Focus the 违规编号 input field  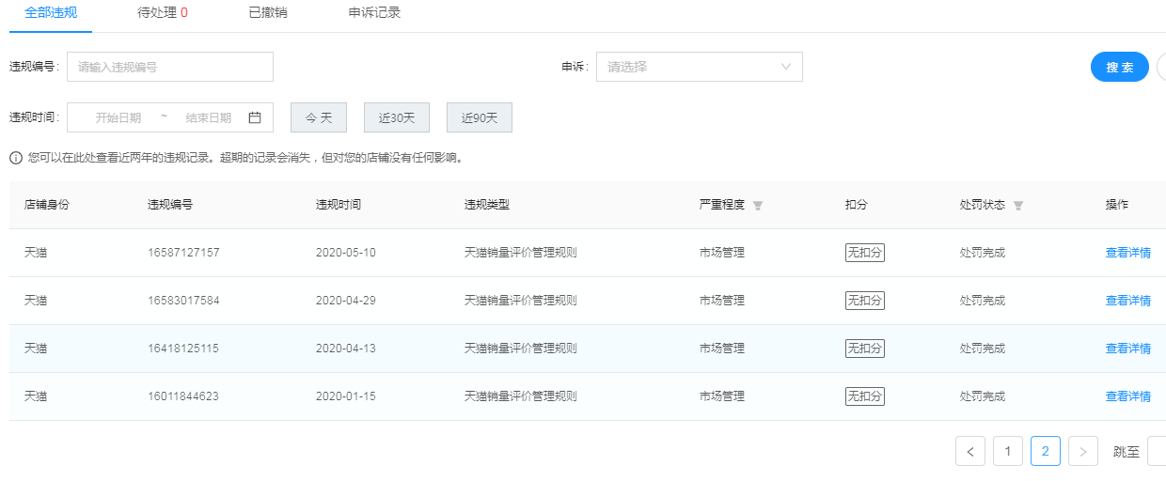170,67
